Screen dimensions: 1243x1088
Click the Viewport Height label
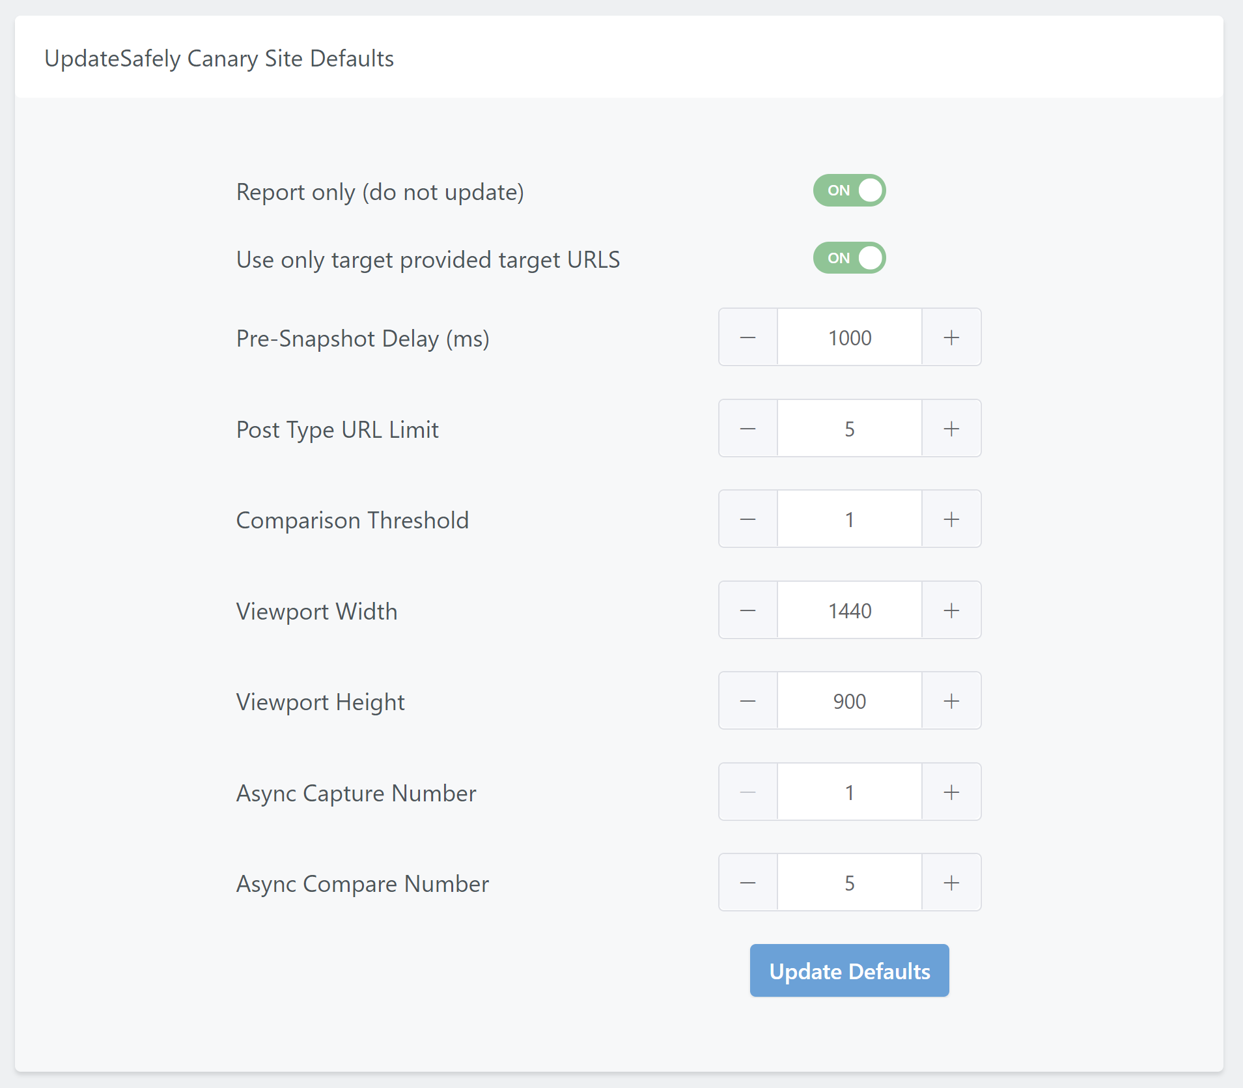pyautogui.click(x=320, y=702)
